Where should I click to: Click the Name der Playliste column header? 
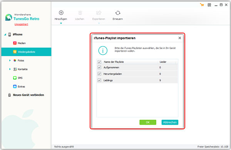(x=114, y=62)
